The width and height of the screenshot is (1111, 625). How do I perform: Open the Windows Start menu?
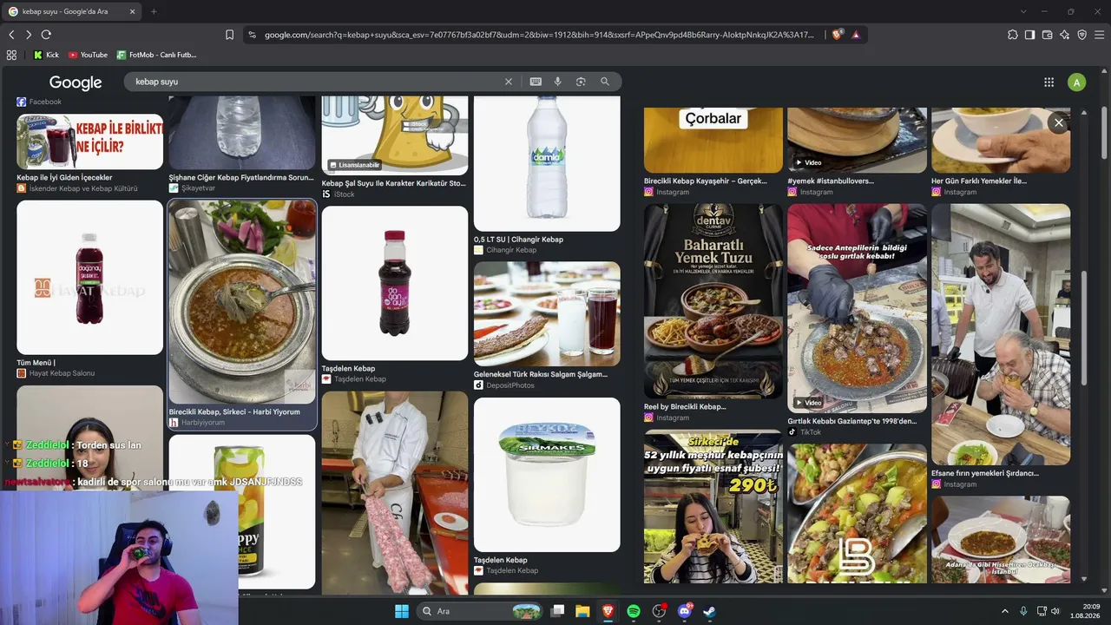pyautogui.click(x=402, y=611)
